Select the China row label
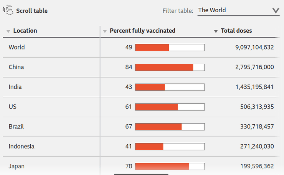284x175 pixels. pyautogui.click(x=16, y=67)
